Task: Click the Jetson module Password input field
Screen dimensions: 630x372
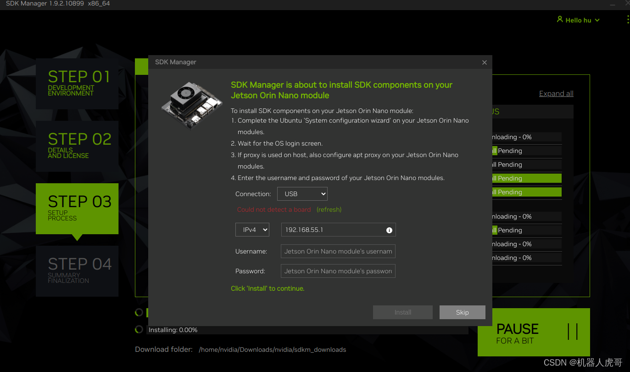Action: [x=338, y=271]
